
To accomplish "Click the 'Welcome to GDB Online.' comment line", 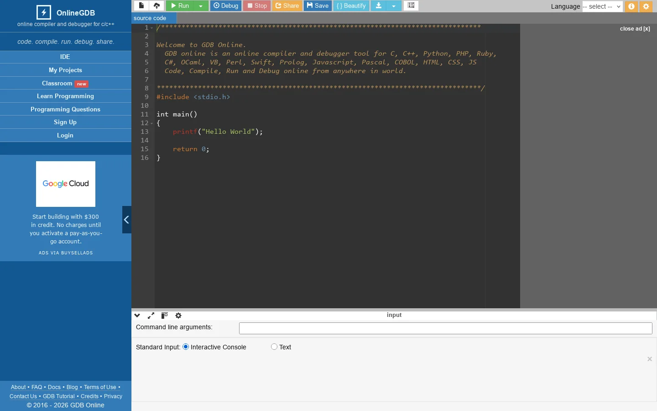I will (201, 45).
